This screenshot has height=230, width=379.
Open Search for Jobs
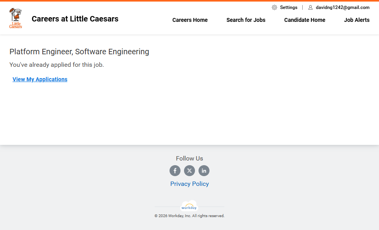pos(246,20)
